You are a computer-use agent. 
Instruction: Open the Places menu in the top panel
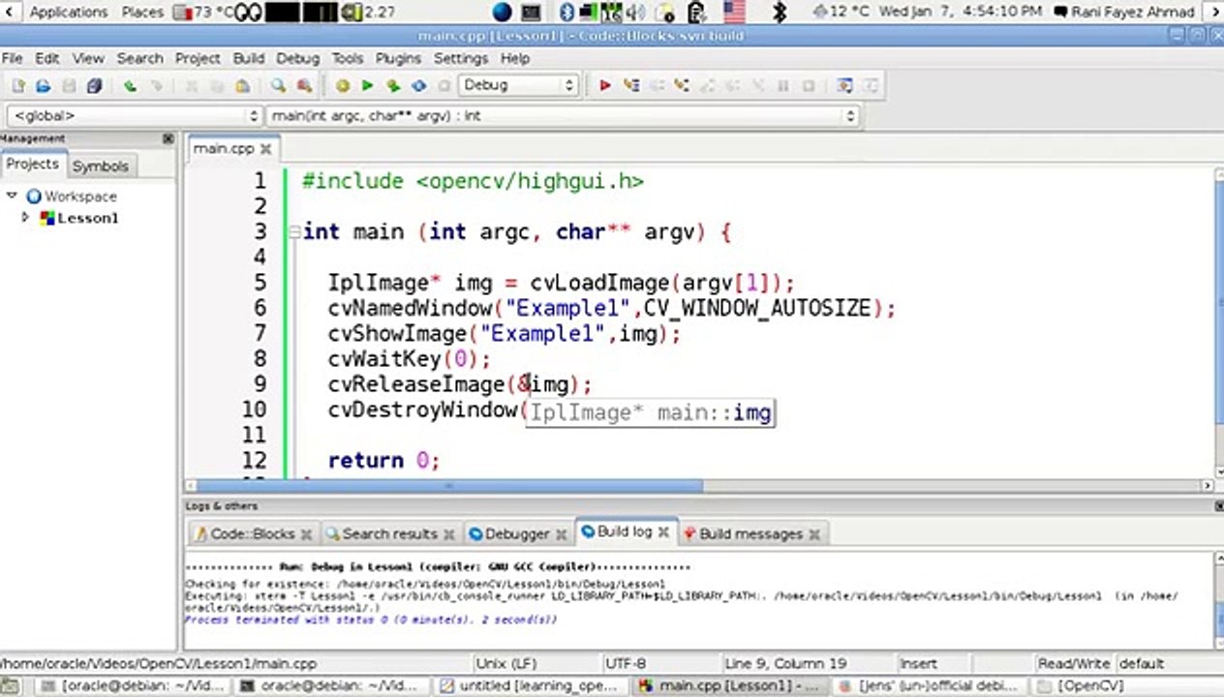pyautogui.click(x=142, y=12)
